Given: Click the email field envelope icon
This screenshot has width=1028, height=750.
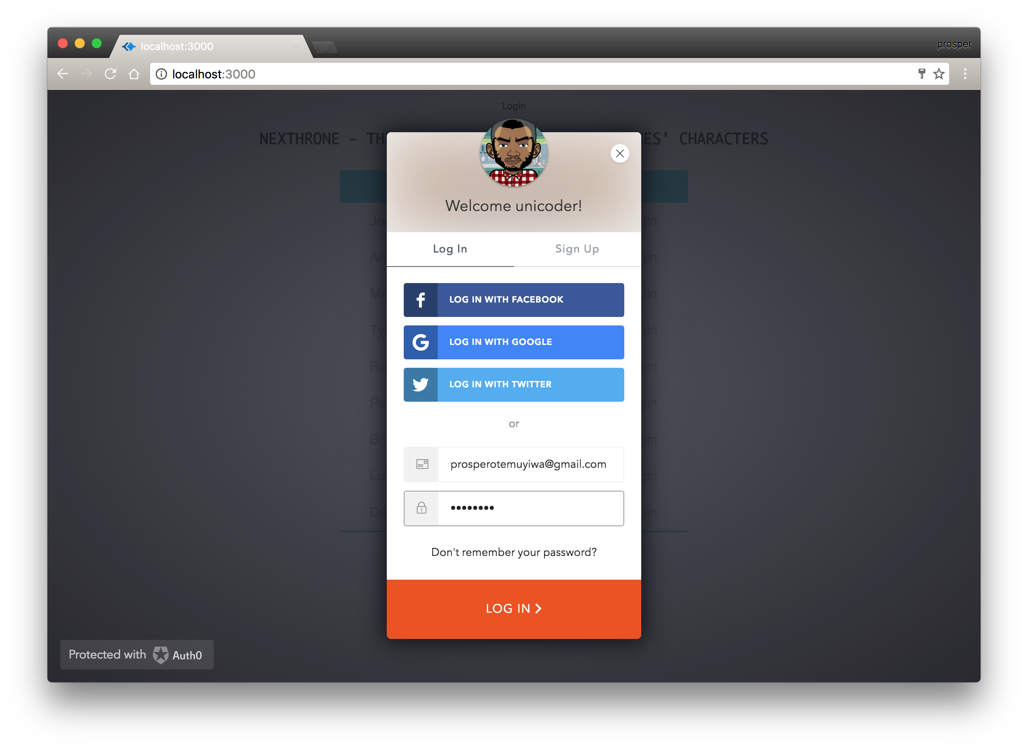Looking at the screenshot, I should (422, 464).
